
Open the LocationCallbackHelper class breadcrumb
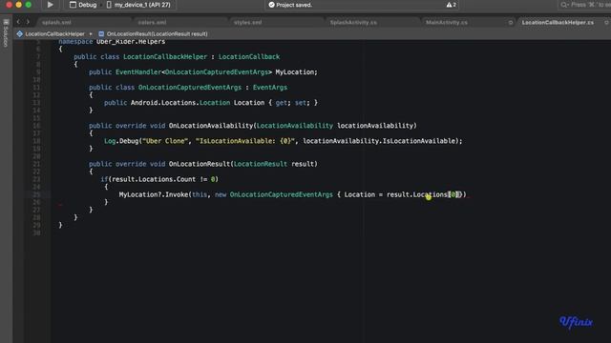[54, 34]
